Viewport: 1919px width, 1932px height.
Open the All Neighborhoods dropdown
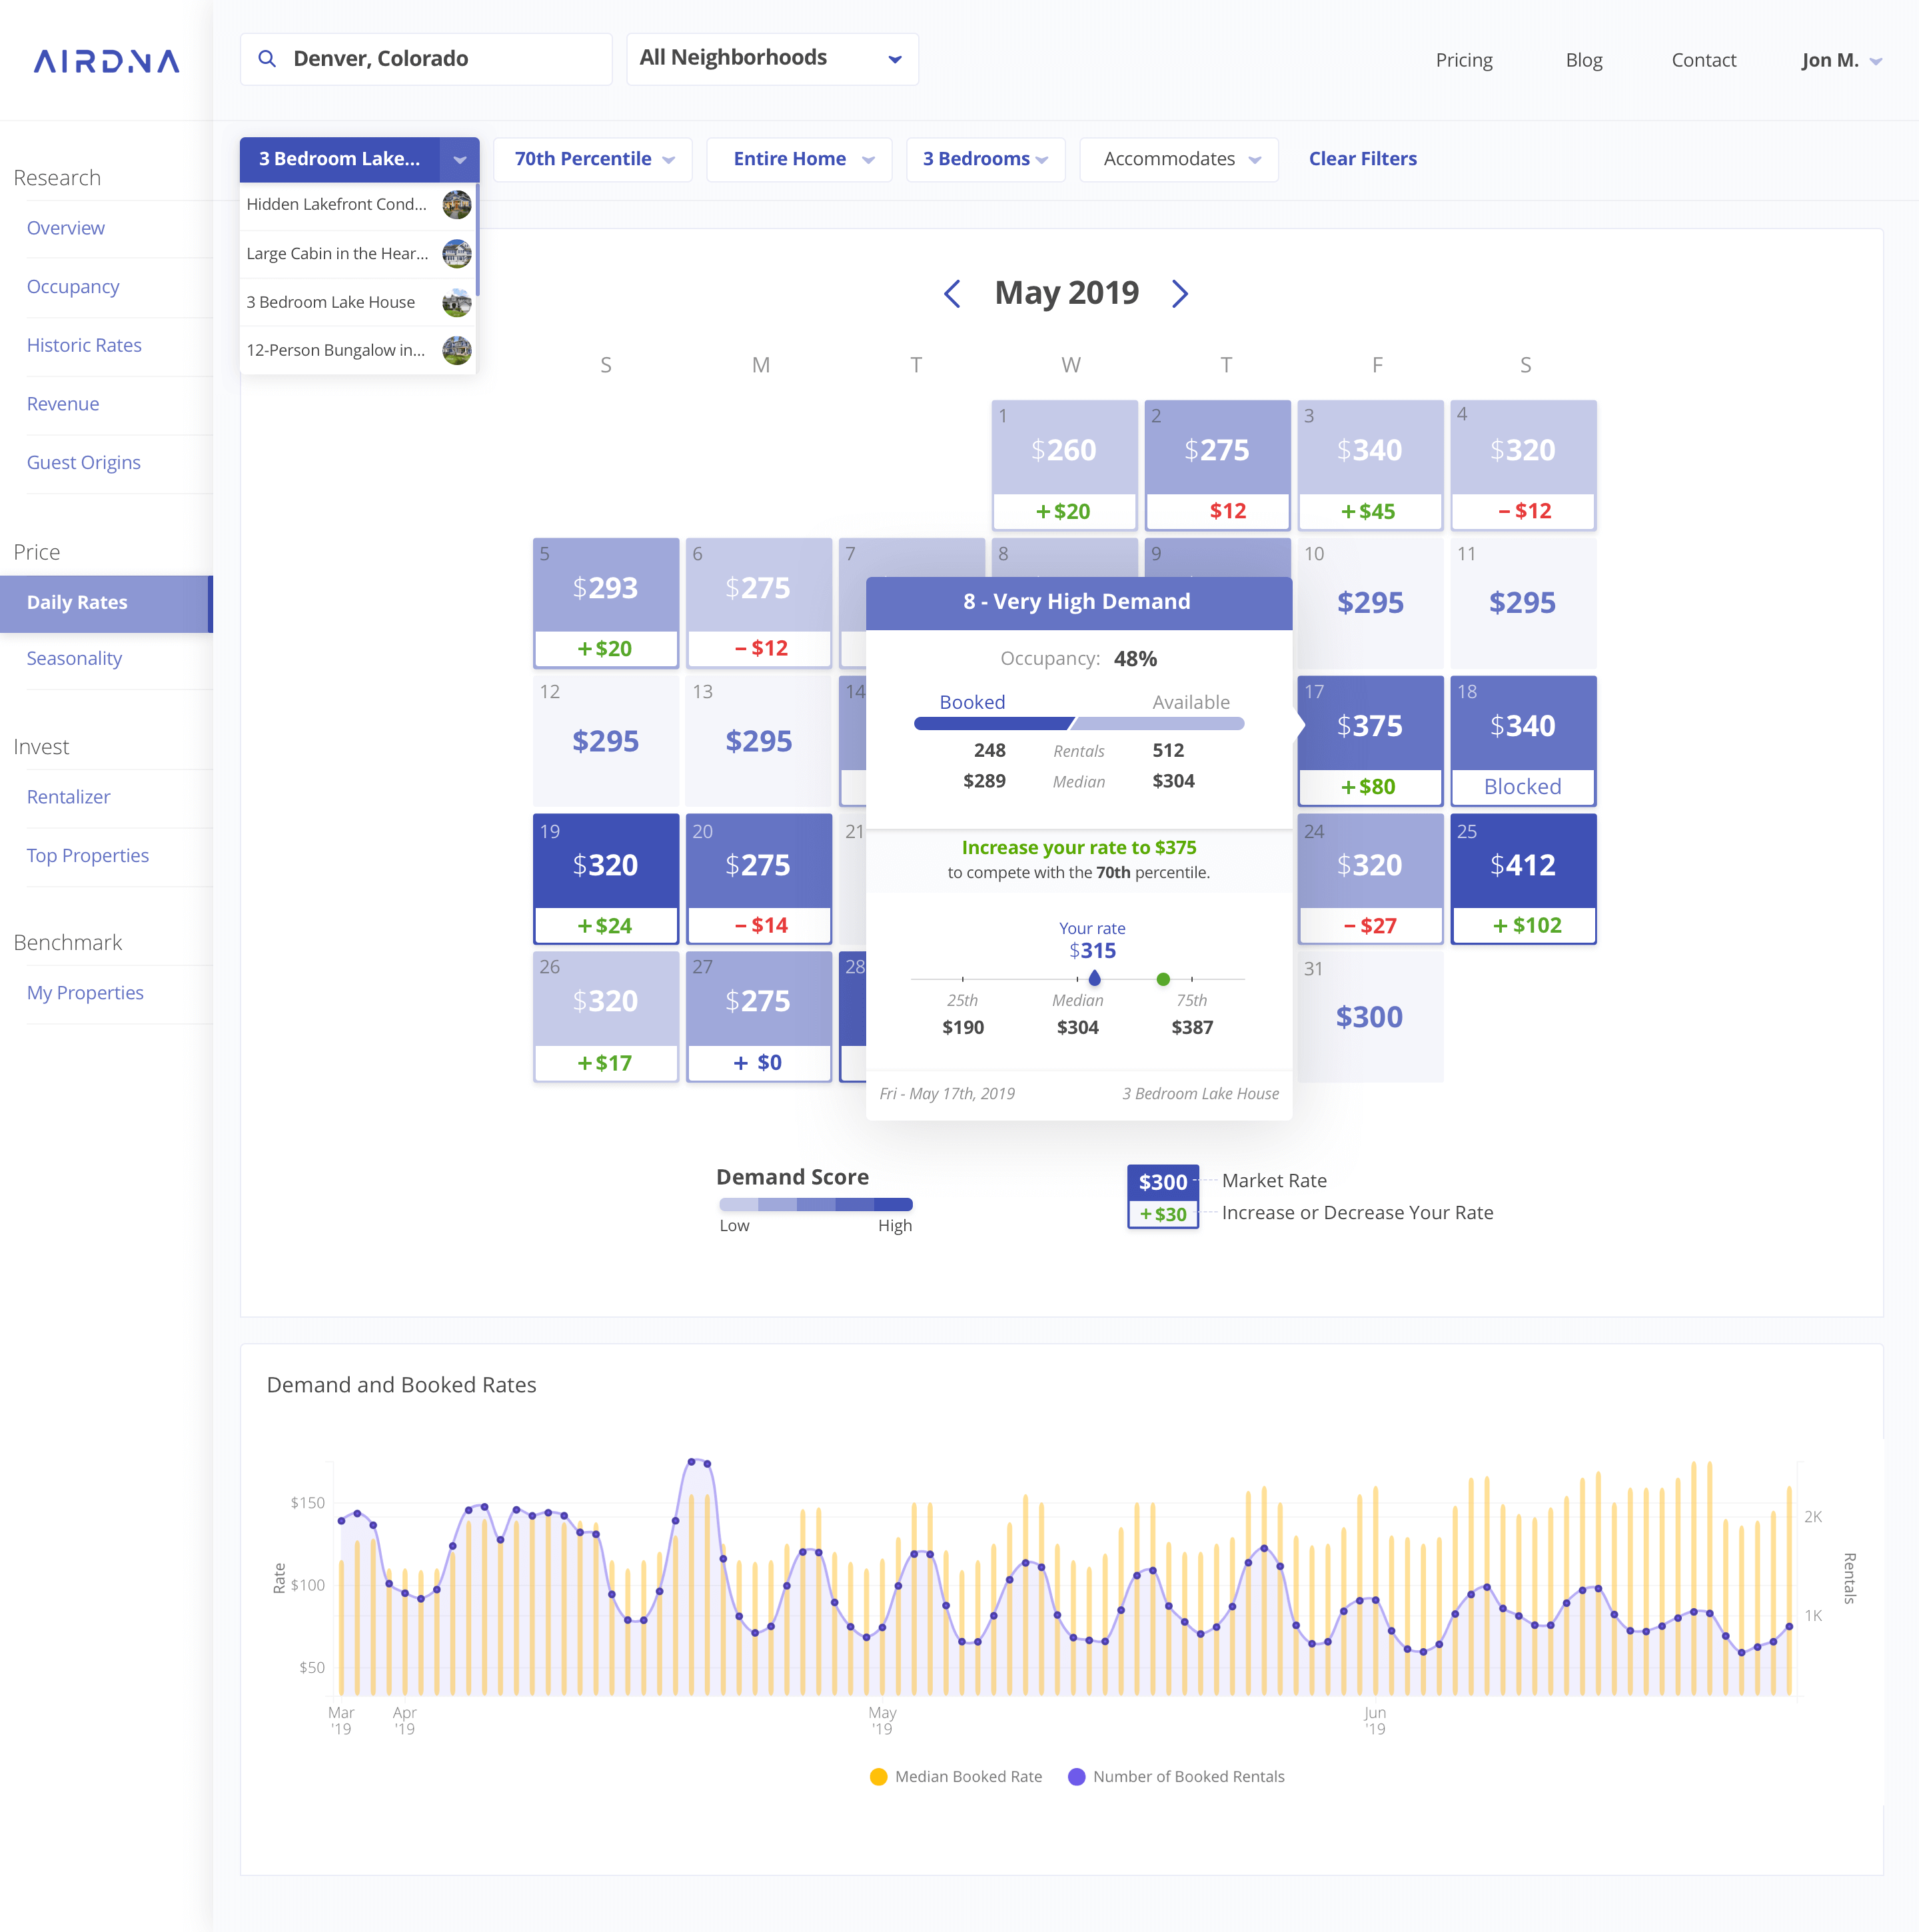(771, 58)
